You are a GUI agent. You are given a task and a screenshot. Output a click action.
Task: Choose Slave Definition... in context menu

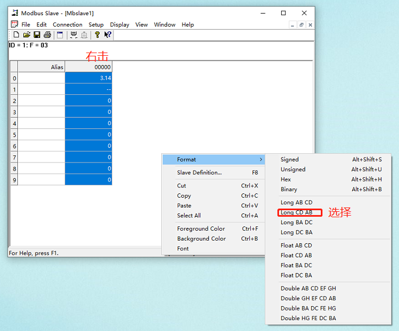[x=213, y=172]
